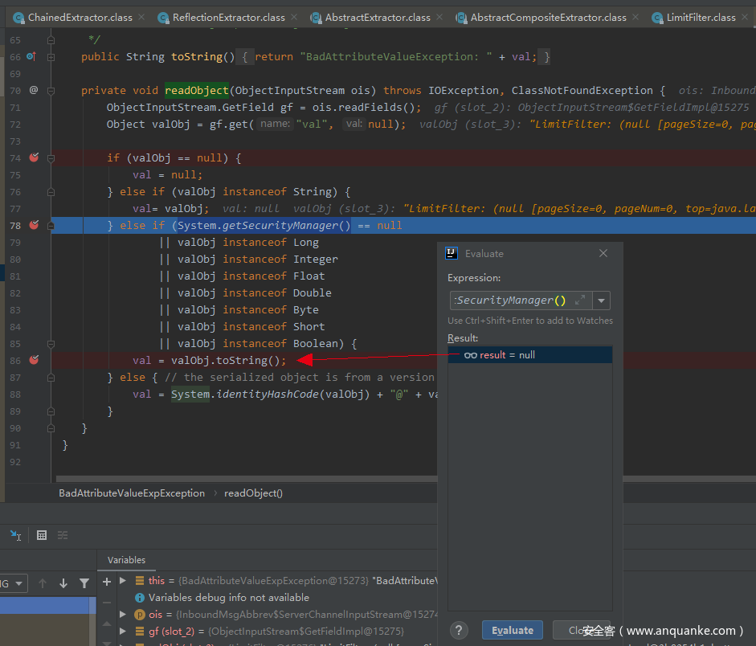Expand the 'gf (slot_2)' variable node

[x=123, y=632]
